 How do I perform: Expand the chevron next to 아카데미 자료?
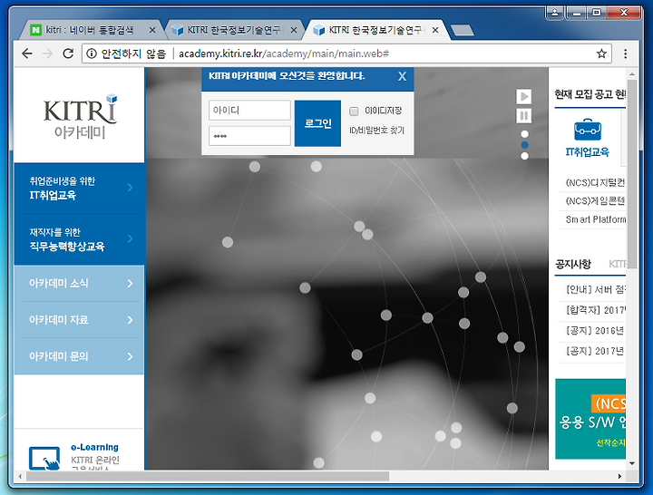coord(131,320)
